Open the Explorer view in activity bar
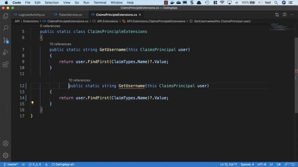Screen dimensions: 298x167 (6, 16)
